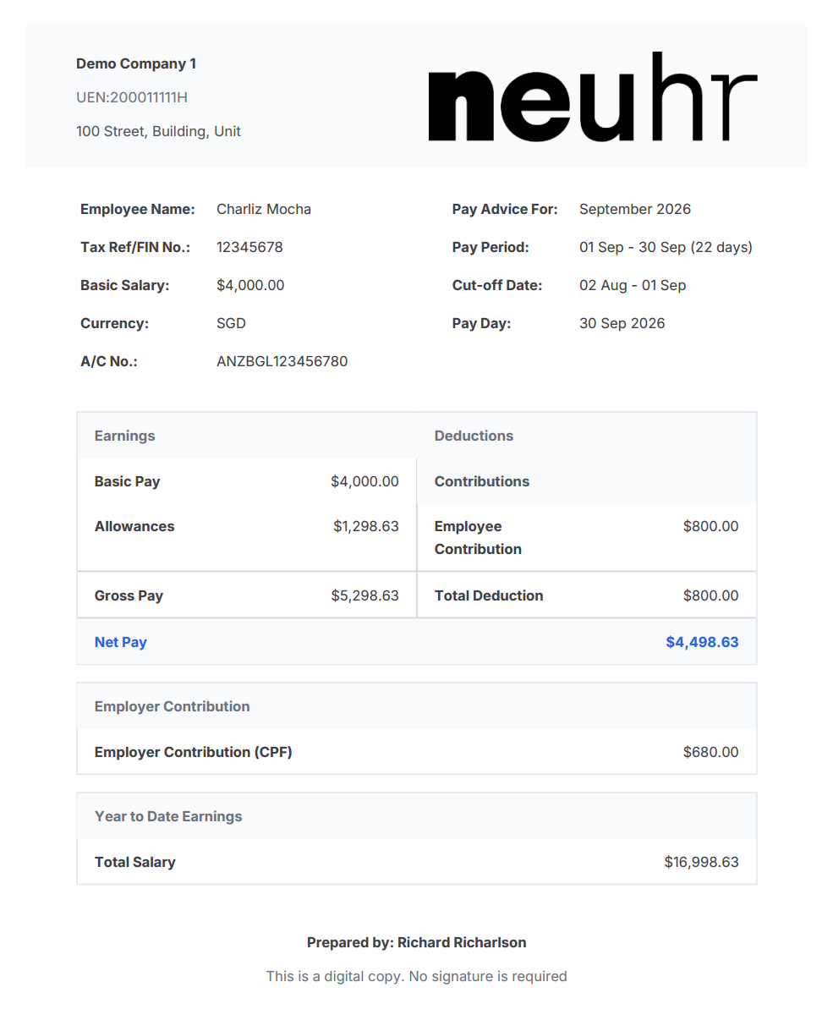This screenshot has width=833, height=1026.
Task: Click the 'Basic Salary:' label
Action: pos(125,285)
